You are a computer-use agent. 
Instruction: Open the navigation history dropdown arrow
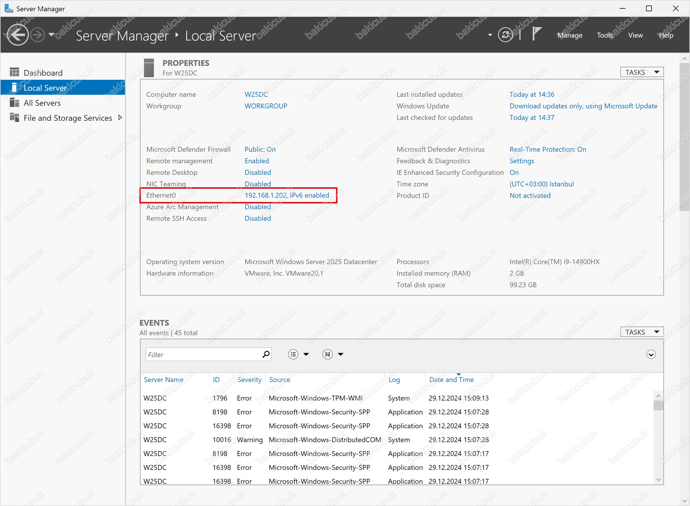(51, 35)
